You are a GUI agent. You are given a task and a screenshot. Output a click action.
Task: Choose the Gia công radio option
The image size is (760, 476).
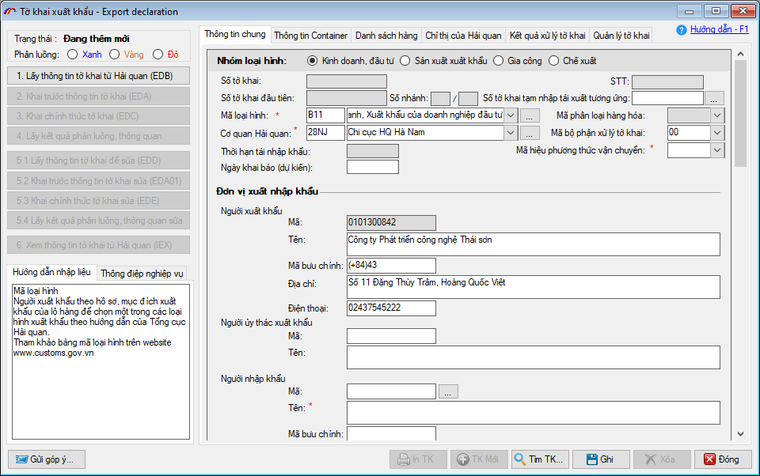[x=498, y=60]
